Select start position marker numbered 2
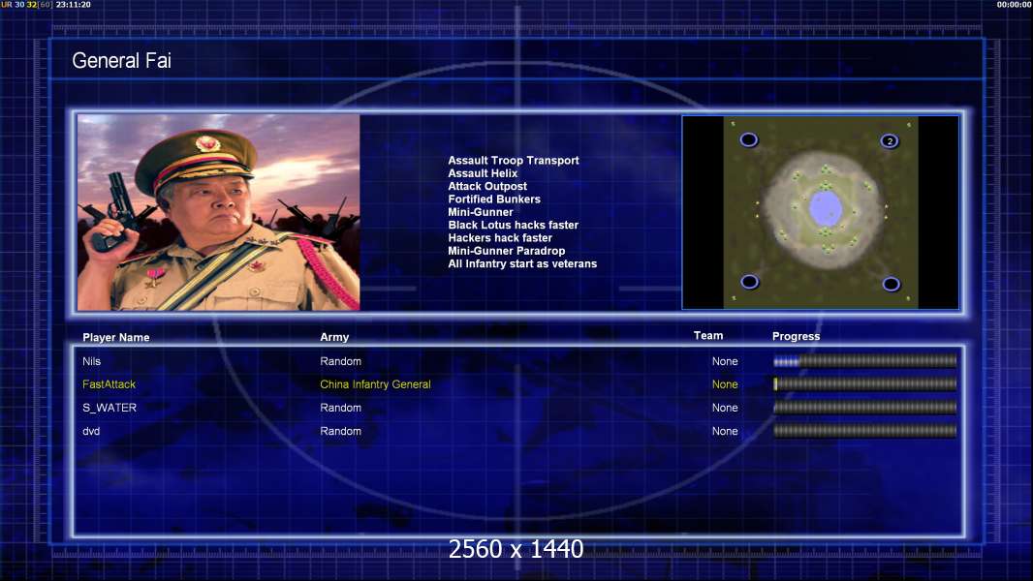This screenshot has width=1033, height=581. [890, 140]
